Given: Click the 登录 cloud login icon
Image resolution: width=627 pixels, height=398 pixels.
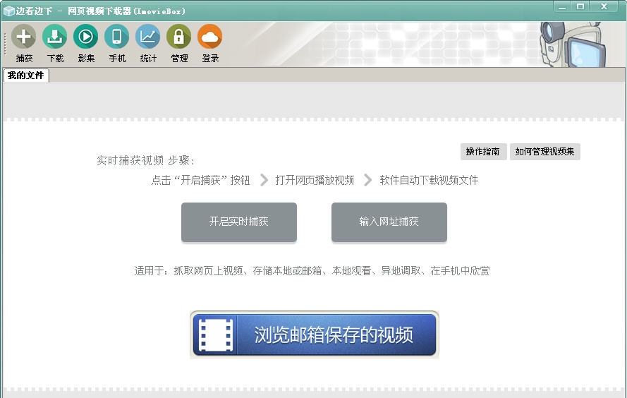Looking at the screenshot, I should click(x=209, y=37).
